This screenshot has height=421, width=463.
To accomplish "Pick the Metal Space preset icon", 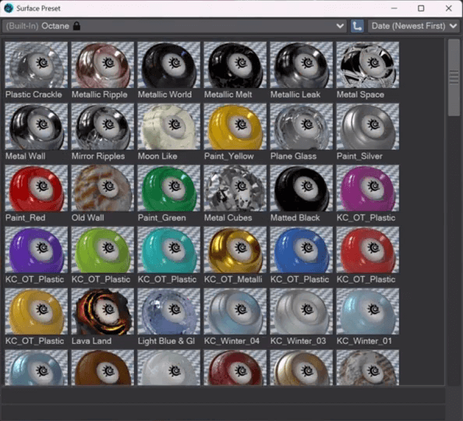I will click(x=368, y=65).
